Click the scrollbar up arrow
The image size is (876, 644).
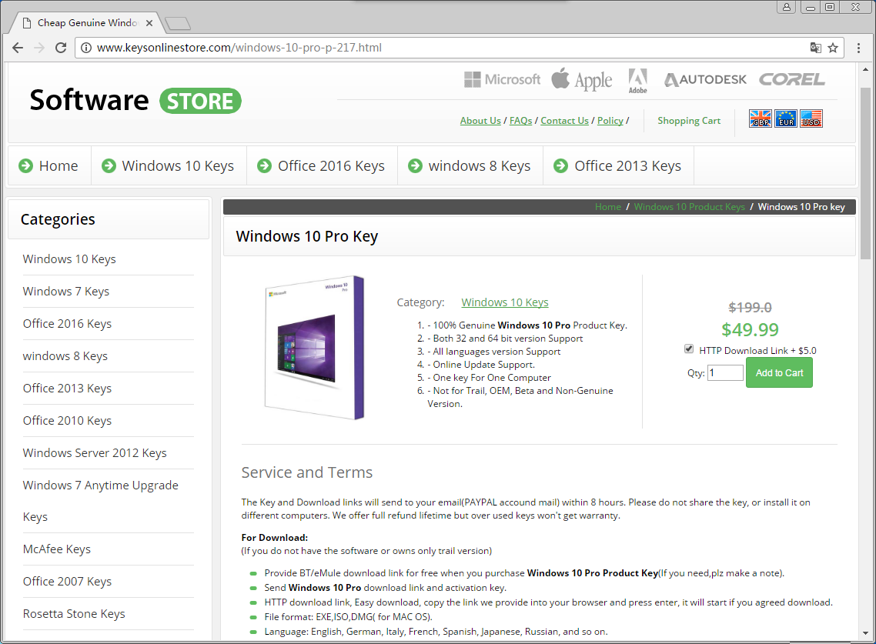[865, 70]
